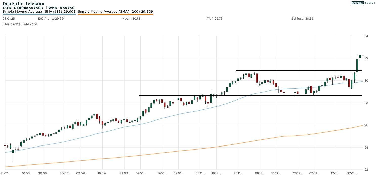Click the wallstreet ONLINE logo
This screenshot has width=377, height=175.
[x=363, y=3]
